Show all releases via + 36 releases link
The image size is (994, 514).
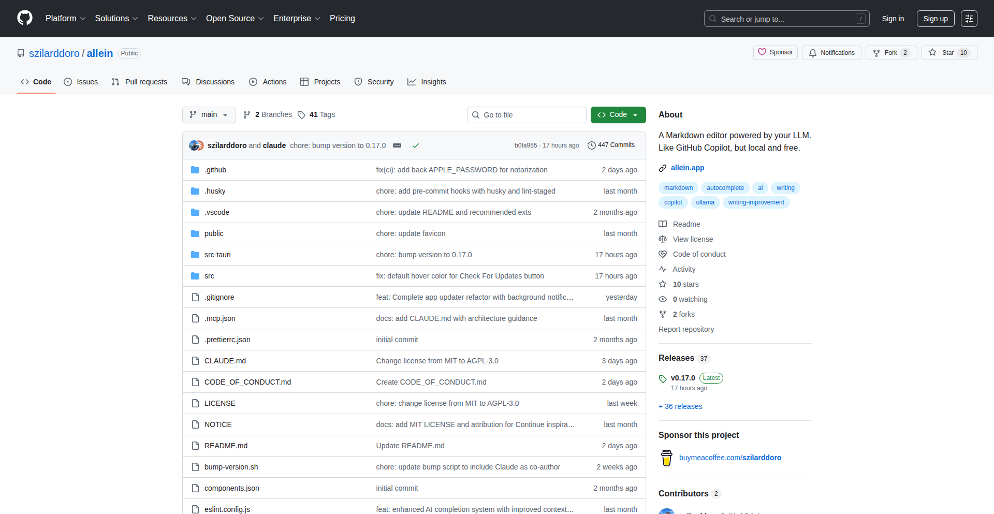pos(680,406)
